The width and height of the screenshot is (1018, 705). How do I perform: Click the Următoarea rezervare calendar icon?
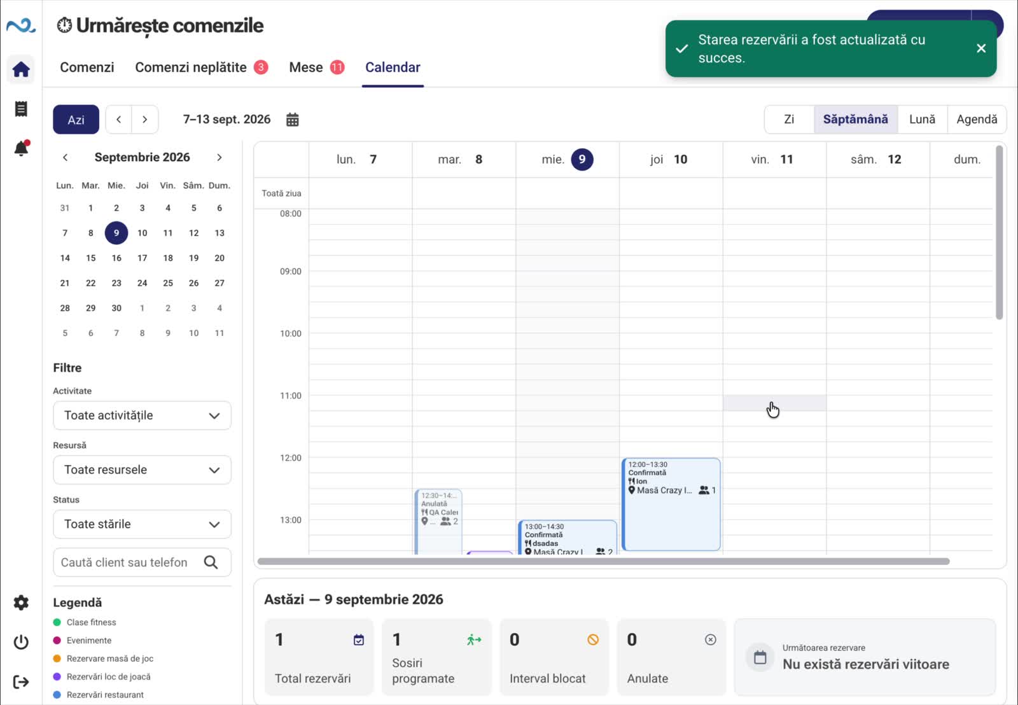click(760, 657)
